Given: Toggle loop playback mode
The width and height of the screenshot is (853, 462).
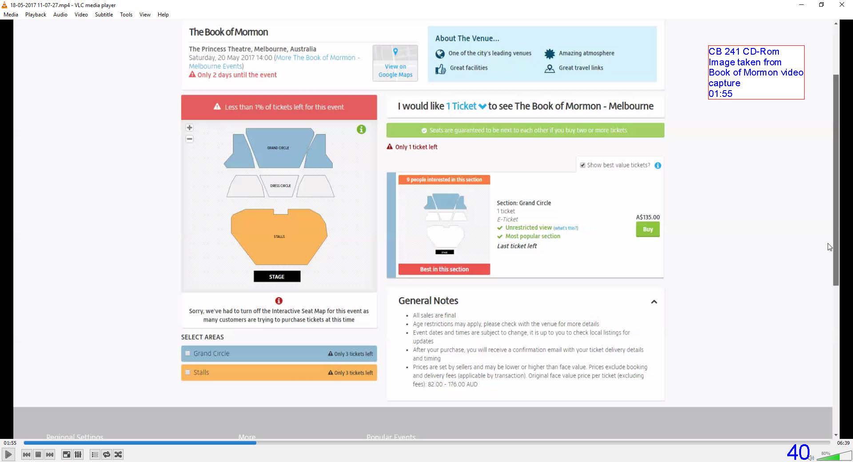Looking at the screenshot, I should [107, 454].
